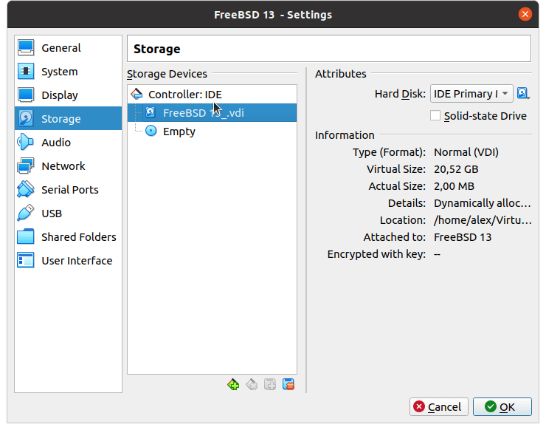Click the Serial Ports connector icon

tap(26, 190)
